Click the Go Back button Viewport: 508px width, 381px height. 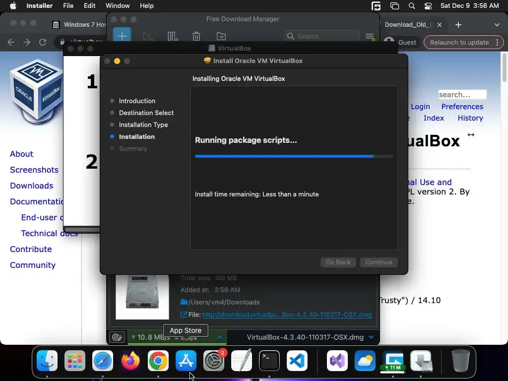click(x=338, y=262)
